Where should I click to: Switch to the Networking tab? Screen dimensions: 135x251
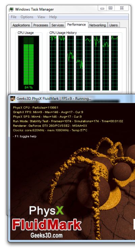click(98, 25)
